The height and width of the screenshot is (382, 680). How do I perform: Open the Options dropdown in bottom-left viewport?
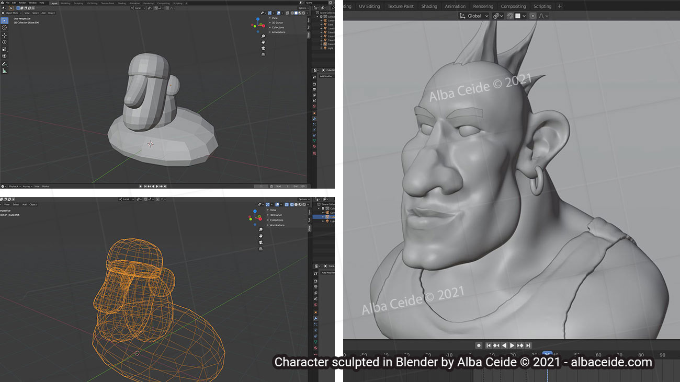[304, 199]
